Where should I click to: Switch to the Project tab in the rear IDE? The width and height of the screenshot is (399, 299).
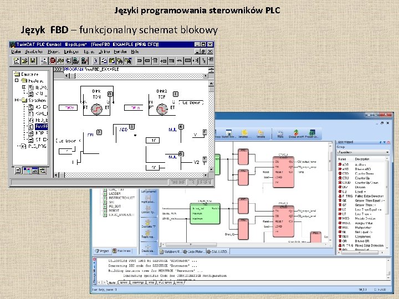[102, 251]
